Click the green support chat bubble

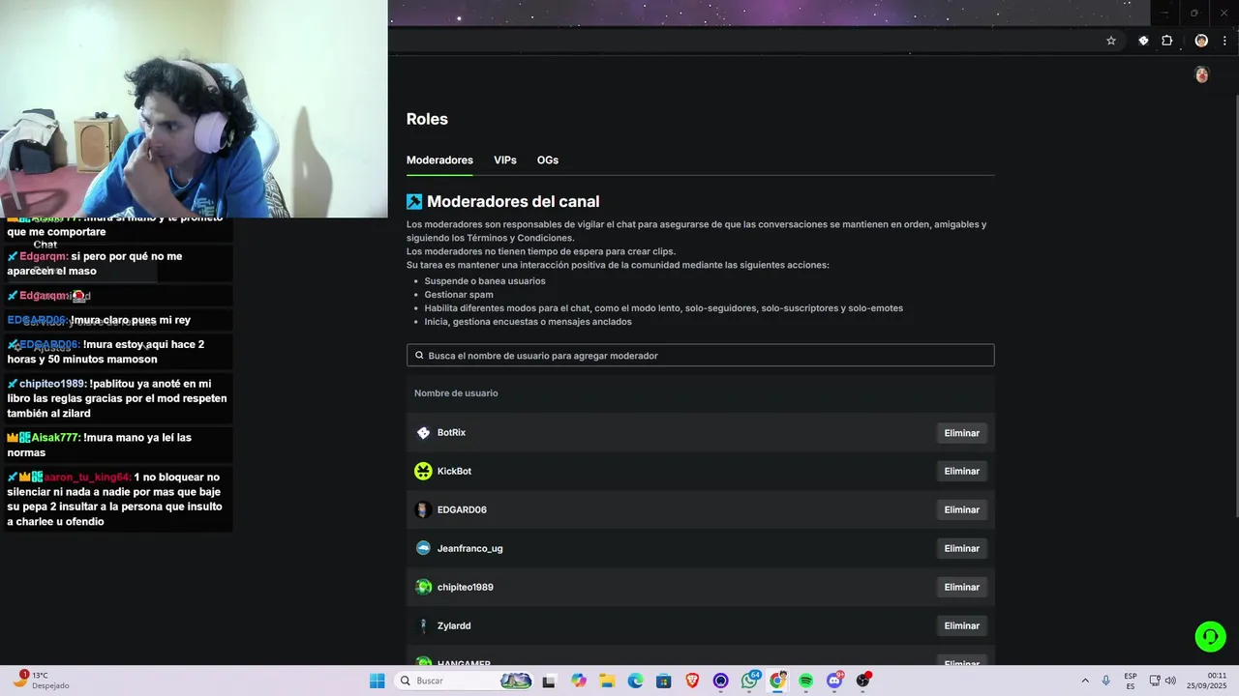[x=1210, y=636]
